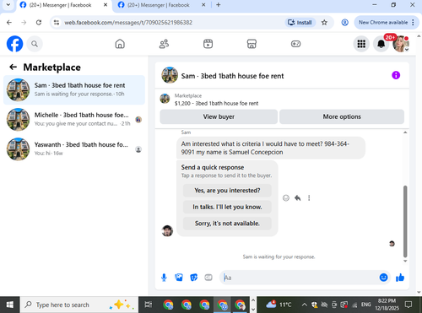Open the weather 11°C taskbar widget

point(279,305)
